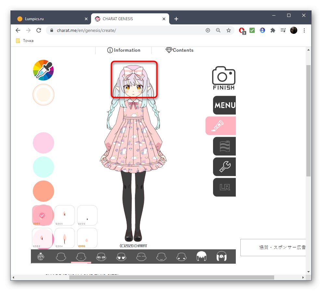
Task: Select the salmon orange color swatch
Action: pos(43,191)
